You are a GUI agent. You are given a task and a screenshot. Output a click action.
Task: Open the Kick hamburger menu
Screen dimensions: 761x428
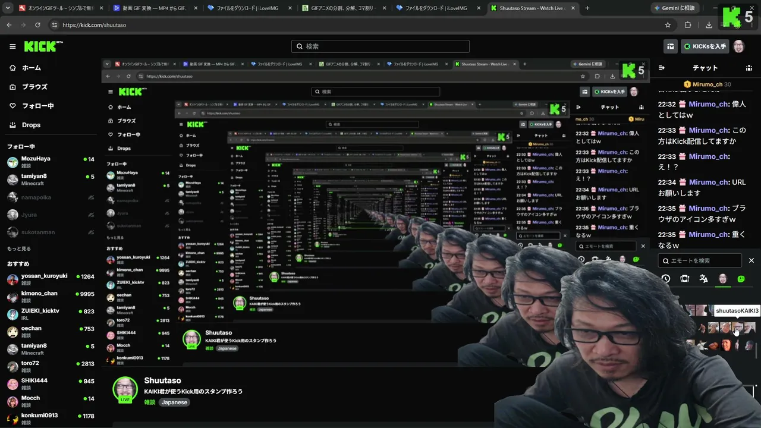(12, 46)
